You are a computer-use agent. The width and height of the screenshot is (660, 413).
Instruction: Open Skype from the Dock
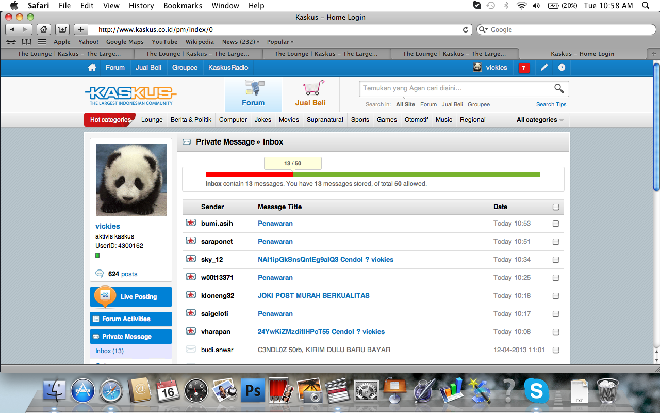[536, 390]
